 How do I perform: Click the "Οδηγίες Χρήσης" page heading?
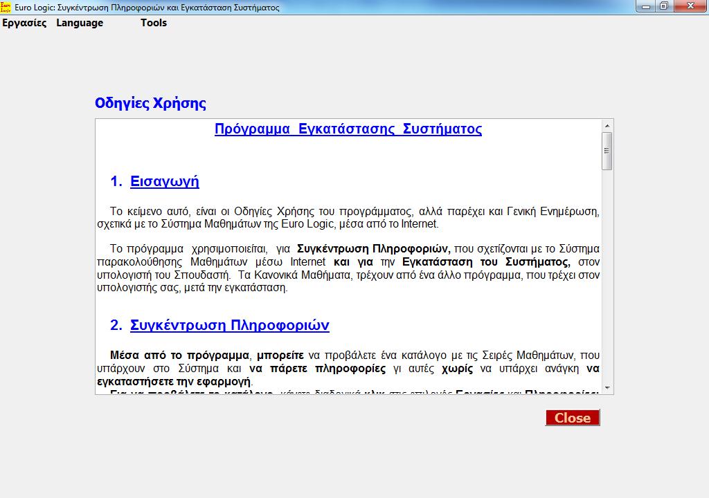click(150, 102)
